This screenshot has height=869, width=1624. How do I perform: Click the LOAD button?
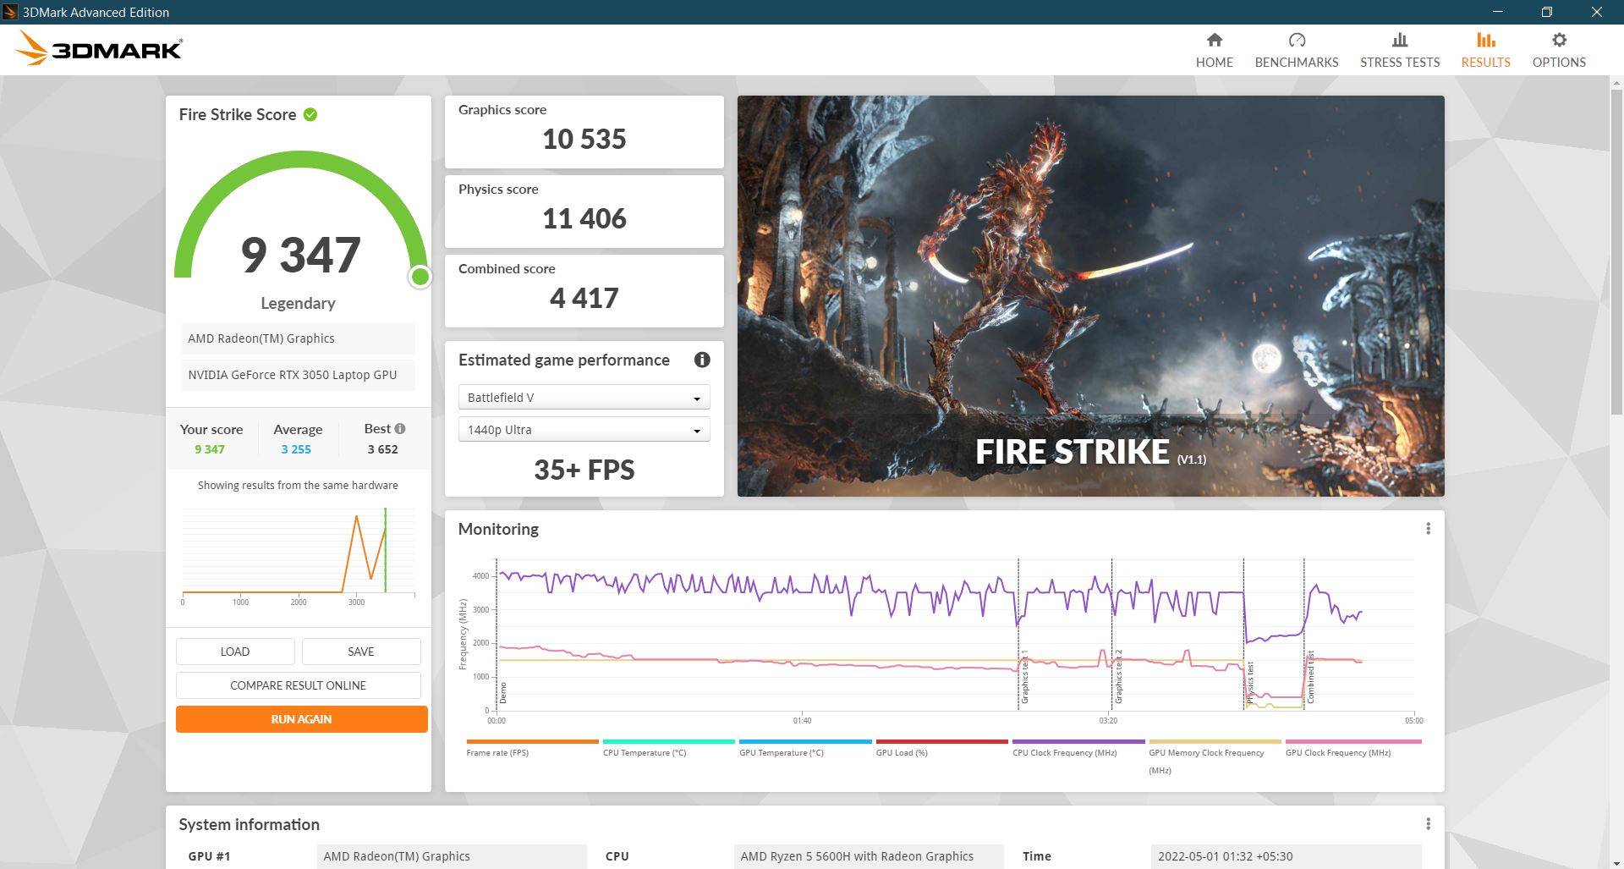(x=235, y=652)
